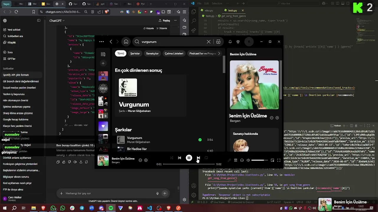Collapse the ChatGPT sidebar
The width and height of the screenshot is (378, 212).
[x=39, y=21]
